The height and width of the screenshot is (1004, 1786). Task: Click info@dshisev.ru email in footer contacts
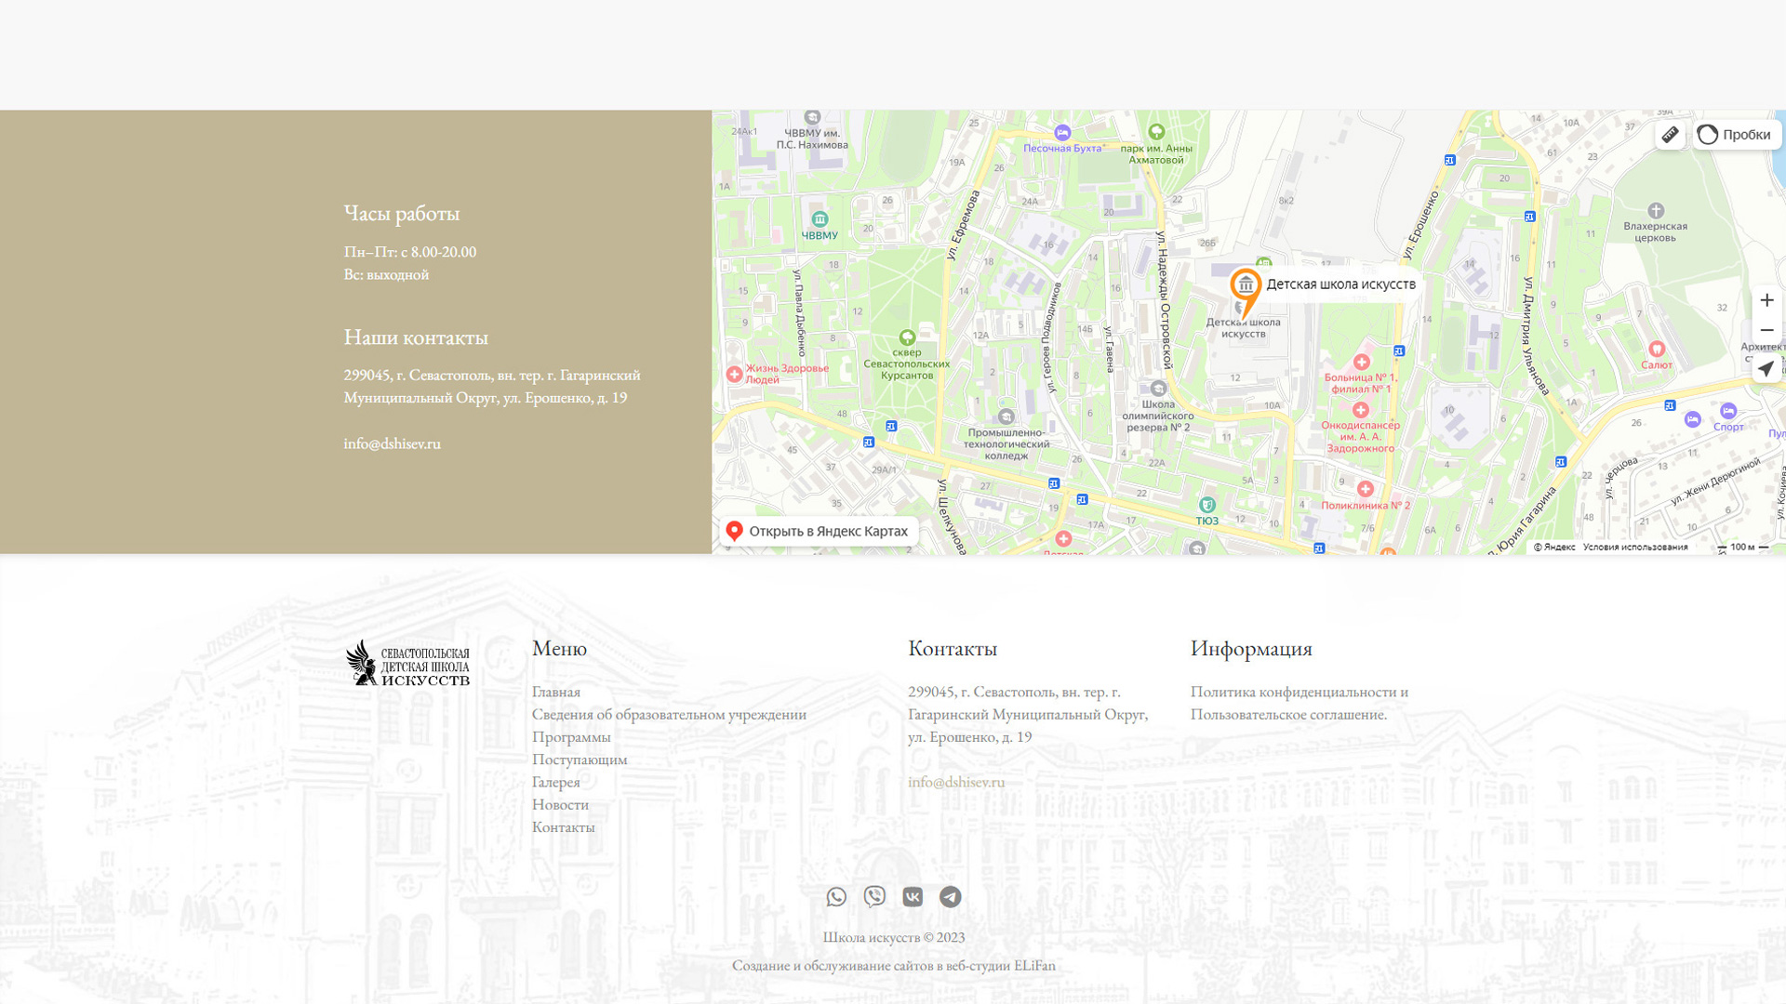coord(955,782)
